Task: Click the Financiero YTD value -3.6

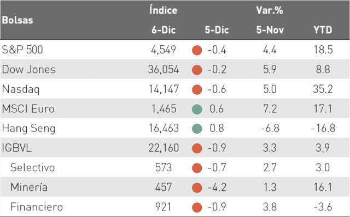Action: 323,207
